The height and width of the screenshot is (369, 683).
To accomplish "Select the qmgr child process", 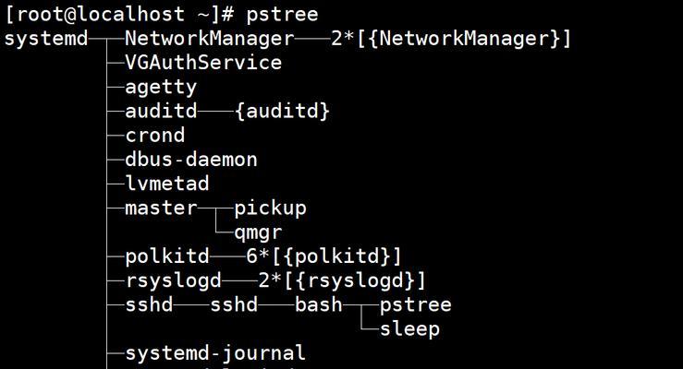I will [258, 233].
